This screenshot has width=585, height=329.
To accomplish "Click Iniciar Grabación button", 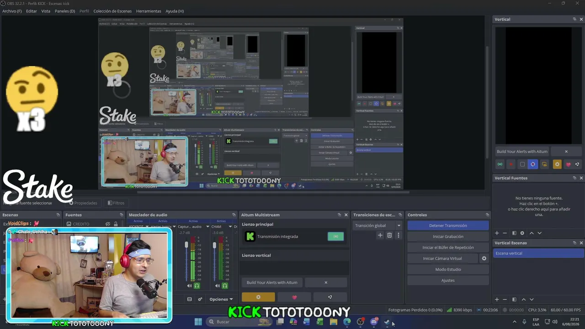I will [x=448, y=236].
